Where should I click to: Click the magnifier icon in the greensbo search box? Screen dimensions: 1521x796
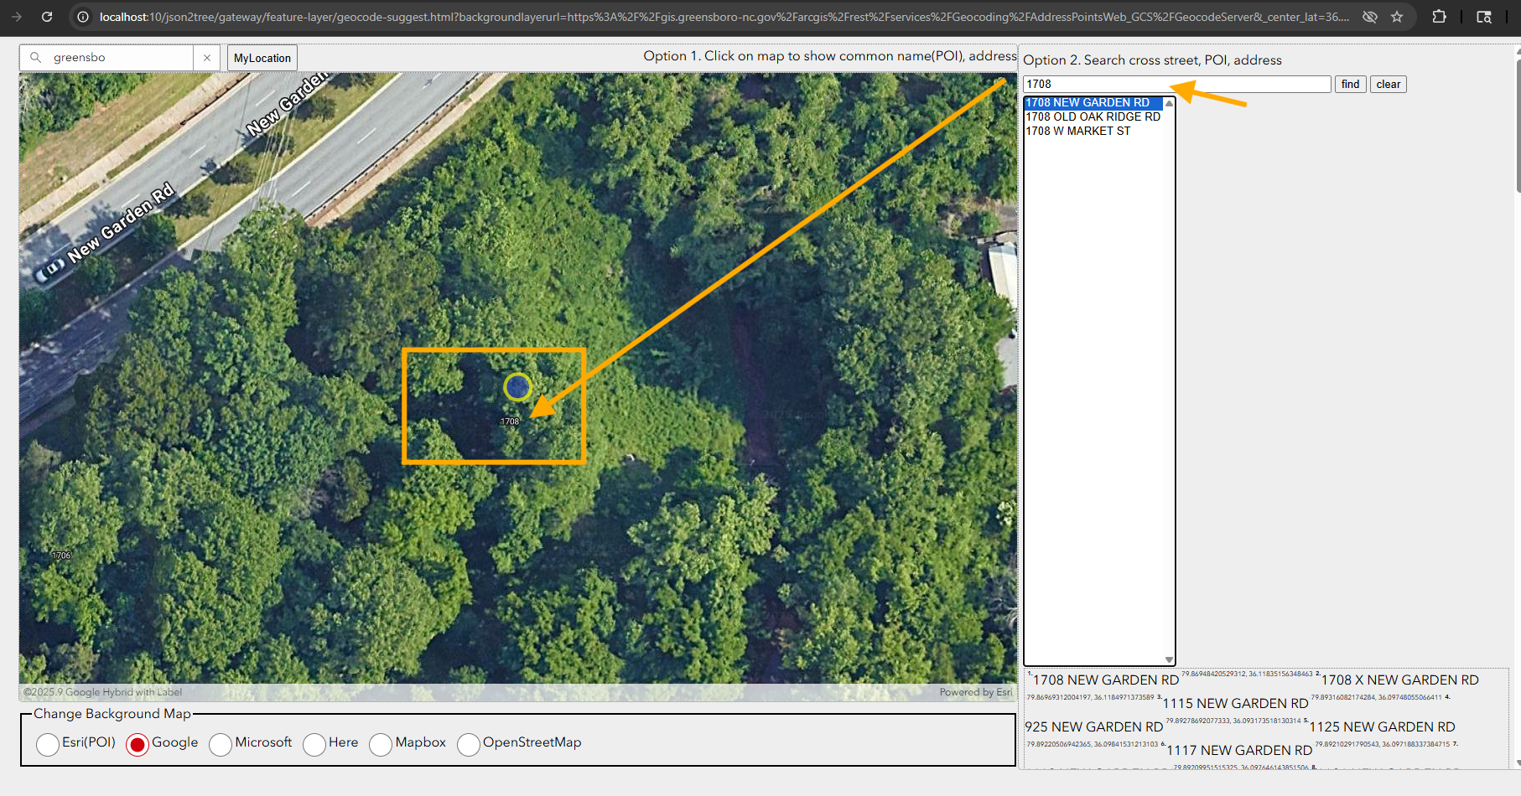tap(35, 58)
